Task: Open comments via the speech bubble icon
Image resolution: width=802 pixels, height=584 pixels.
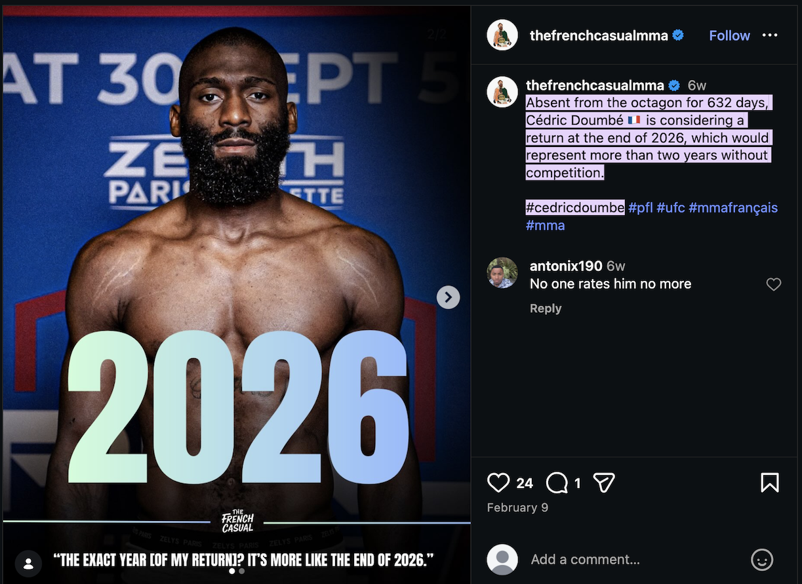Action: point(557,483)
